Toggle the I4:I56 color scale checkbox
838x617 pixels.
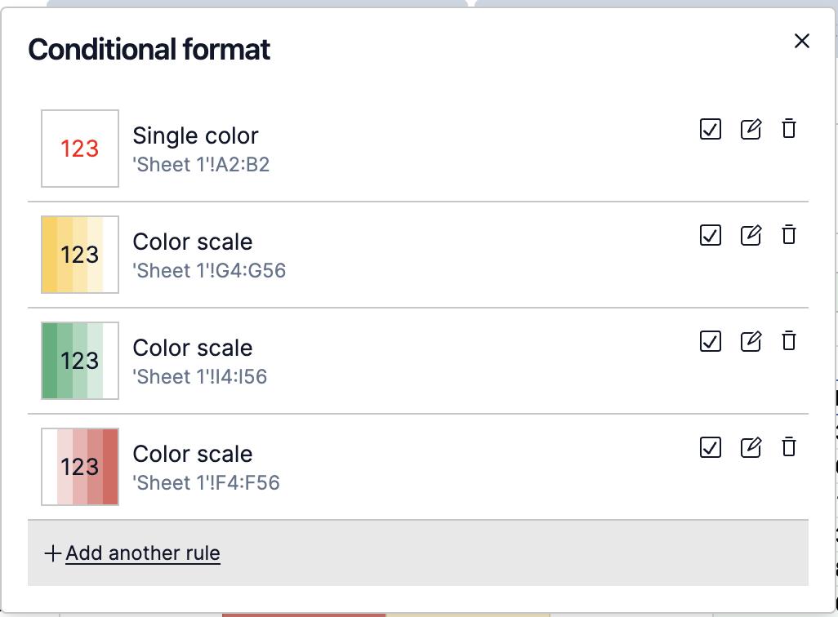[x=711, y=341]
